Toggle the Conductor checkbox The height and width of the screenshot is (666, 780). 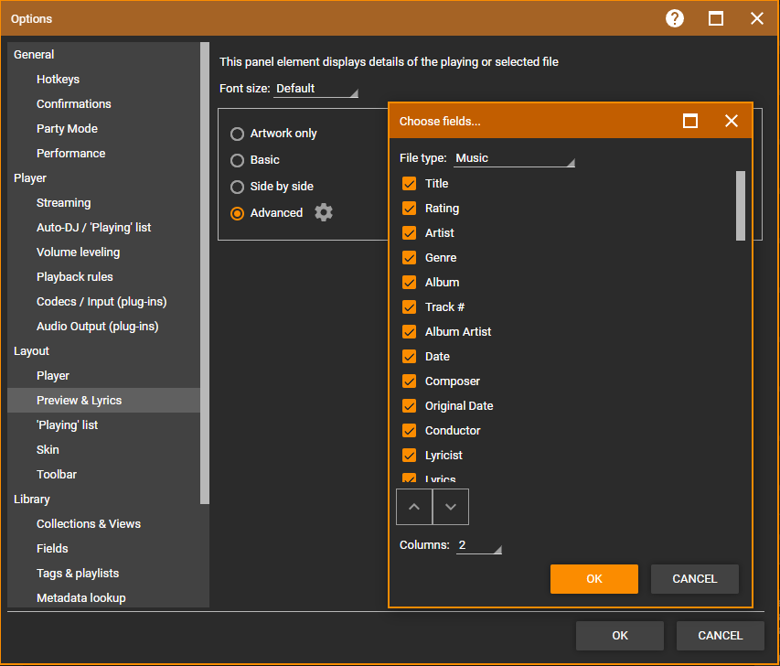tap(409, 431)
